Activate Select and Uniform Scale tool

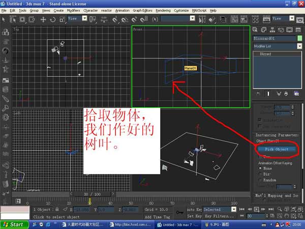pos(62,19)
